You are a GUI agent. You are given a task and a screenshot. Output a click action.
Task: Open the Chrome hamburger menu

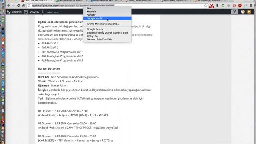(x=251, y=6)
